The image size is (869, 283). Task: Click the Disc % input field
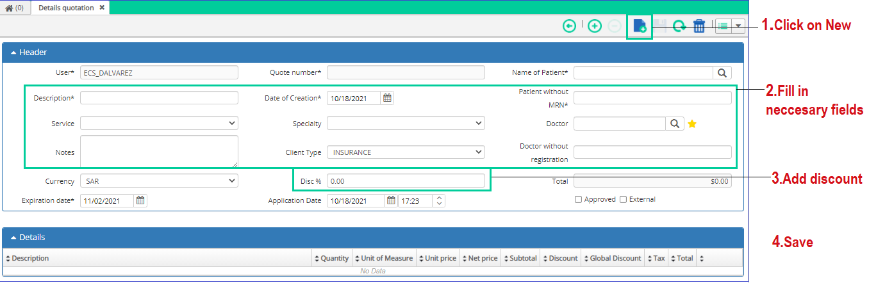pos(406,181)
